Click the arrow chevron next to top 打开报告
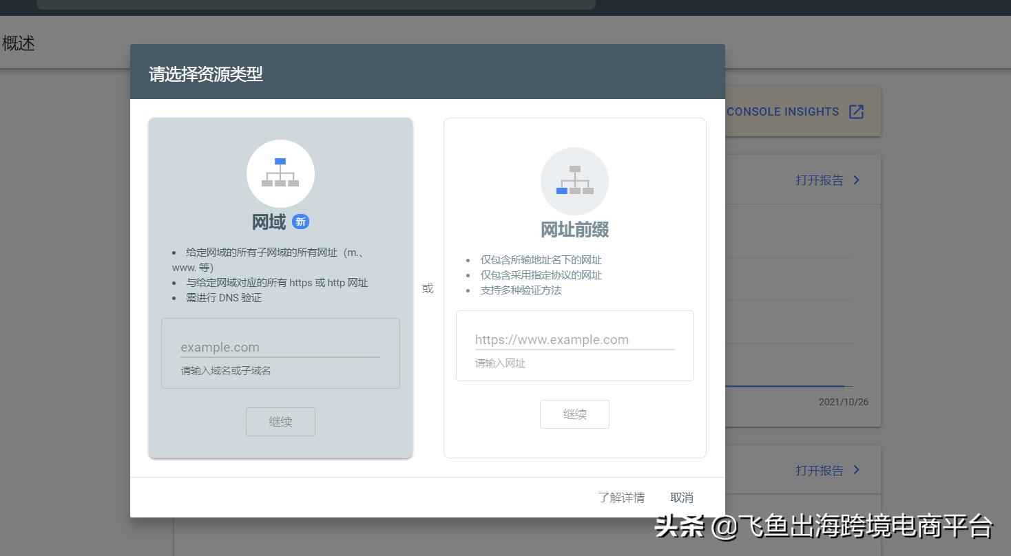The width and height of the screenshot is (1011, 556). (x=856, y=180)
